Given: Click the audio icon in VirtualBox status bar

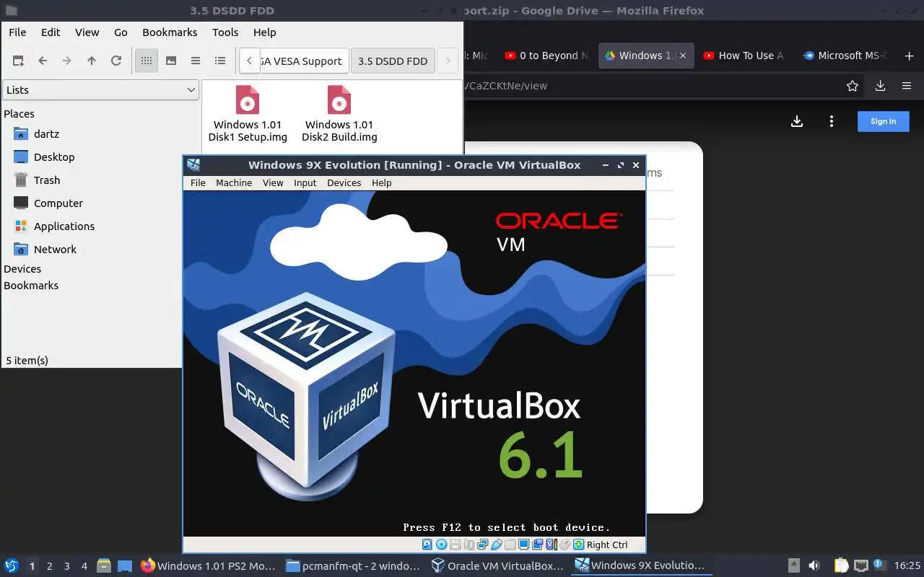Looking at the screenshot, I should [469, 545].
